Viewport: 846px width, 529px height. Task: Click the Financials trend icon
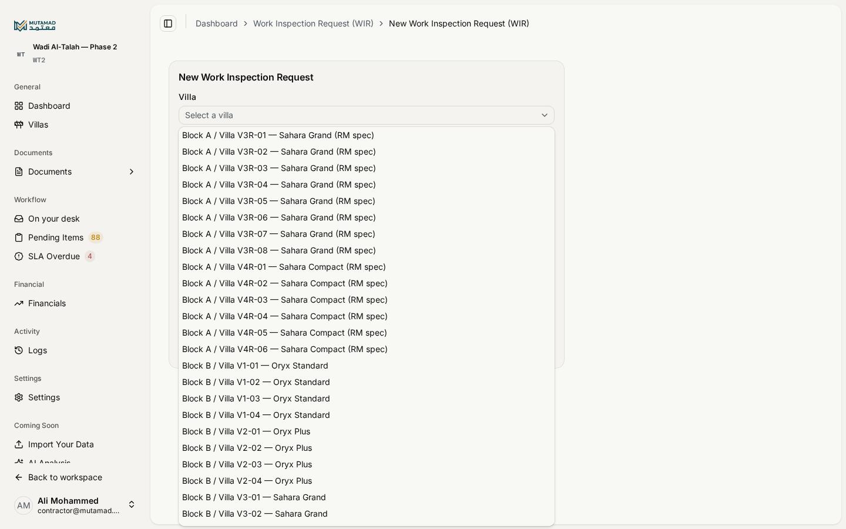[x=19, y=303]
